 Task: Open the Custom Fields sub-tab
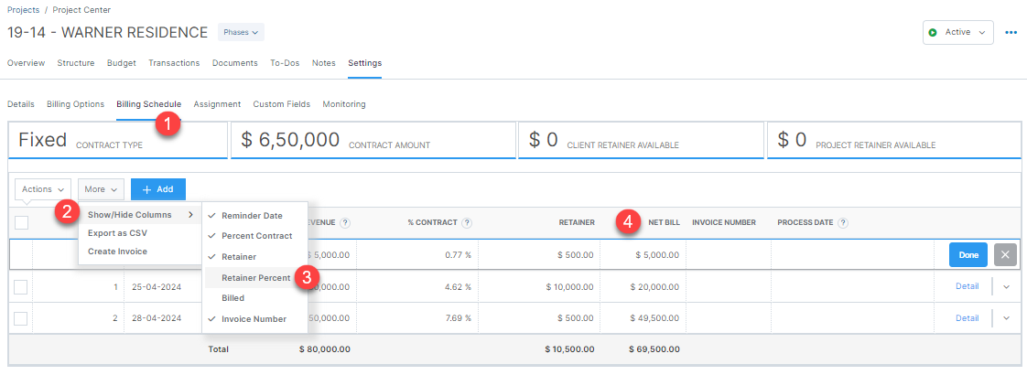(x=282, y=104)
